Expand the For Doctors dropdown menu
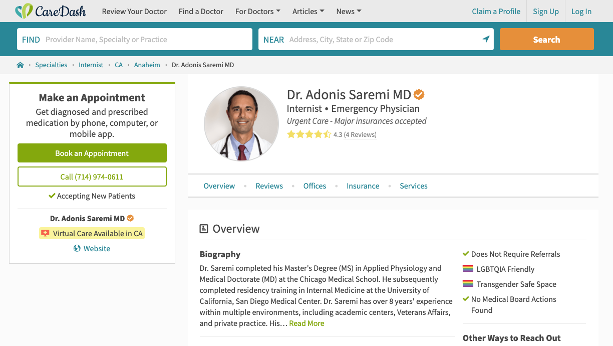Viewport: 613px width, 346px height. click(257, 11)
